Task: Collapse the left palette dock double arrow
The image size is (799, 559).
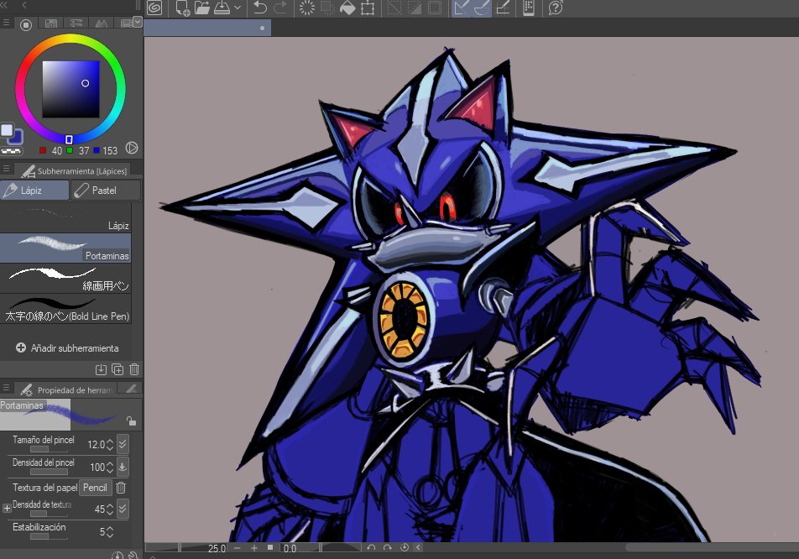Action: [4, 6]
